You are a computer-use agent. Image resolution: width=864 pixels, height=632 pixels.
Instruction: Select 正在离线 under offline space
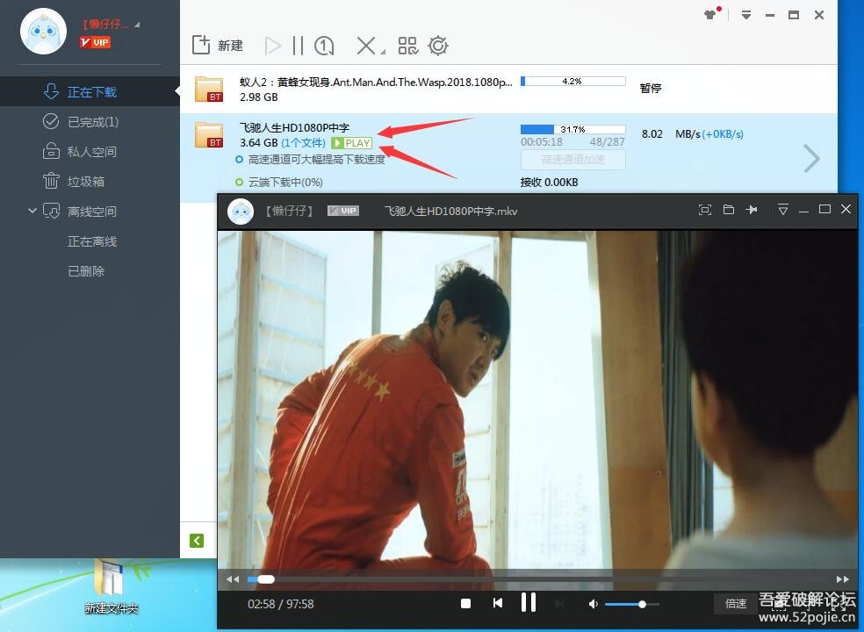point(92,241)
